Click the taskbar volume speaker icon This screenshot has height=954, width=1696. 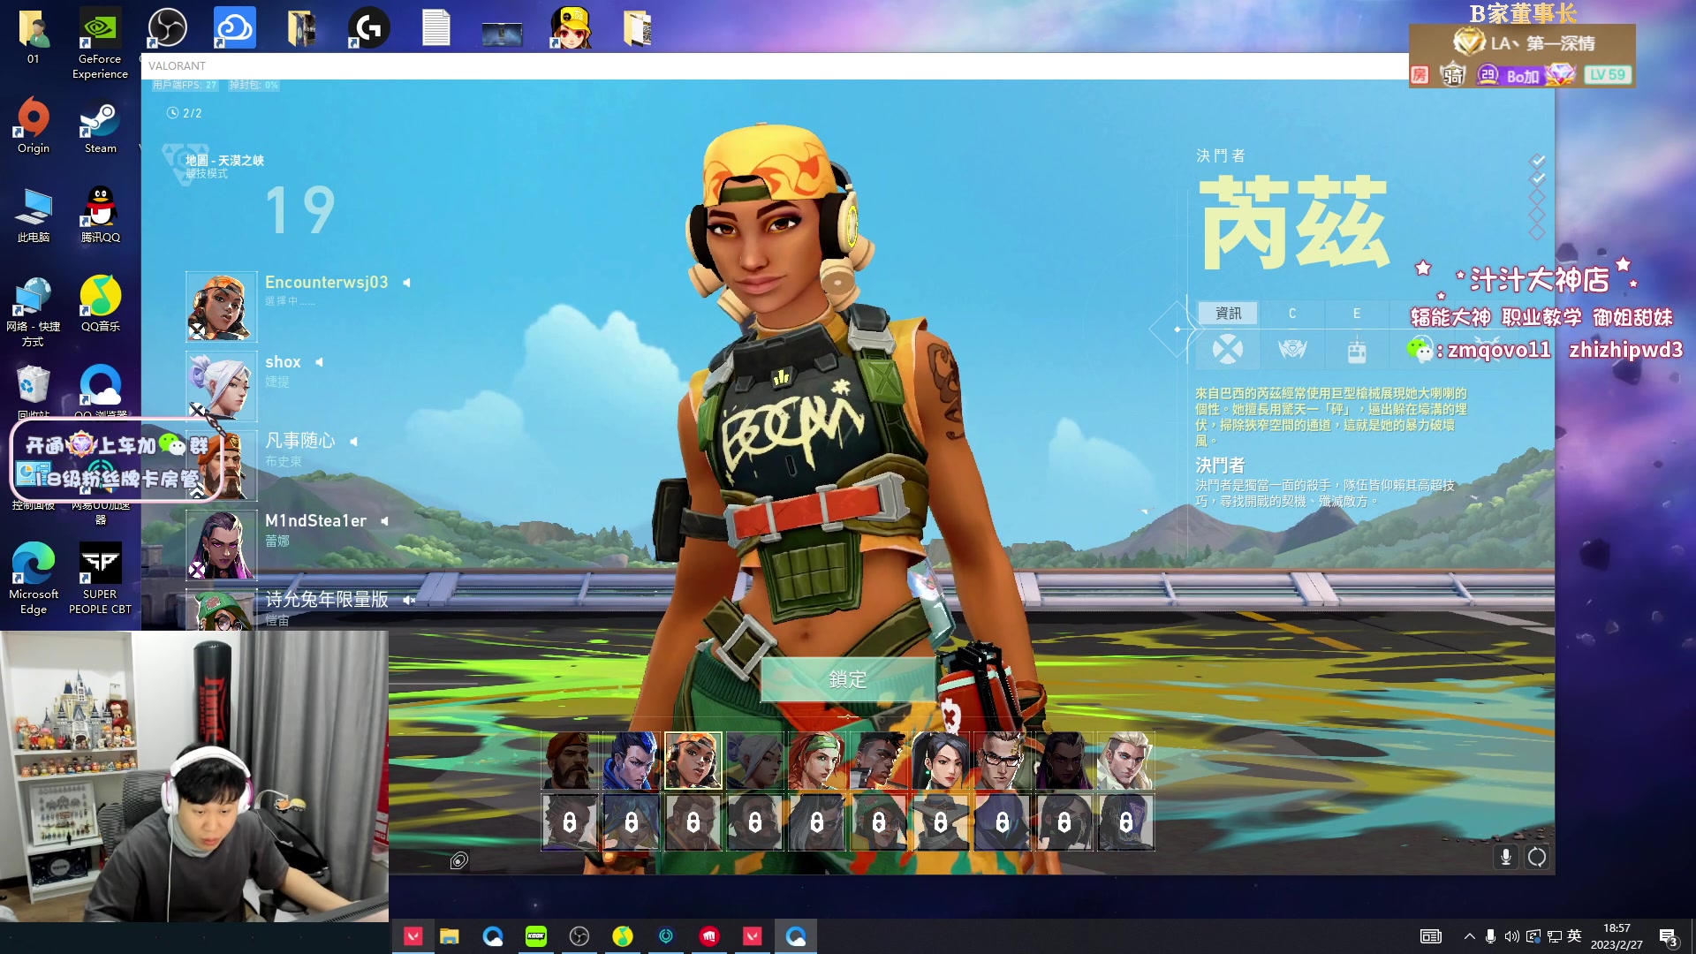[x=1512, y=936]
